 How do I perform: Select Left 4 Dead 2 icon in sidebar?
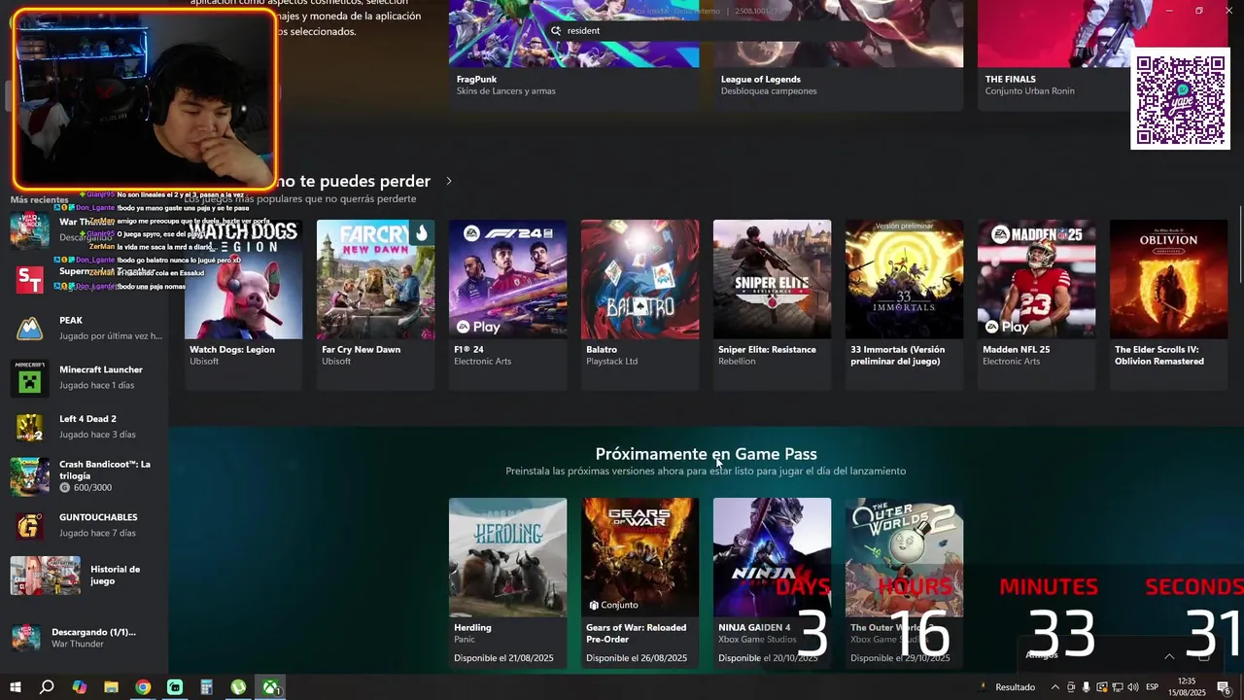[29, 427]
